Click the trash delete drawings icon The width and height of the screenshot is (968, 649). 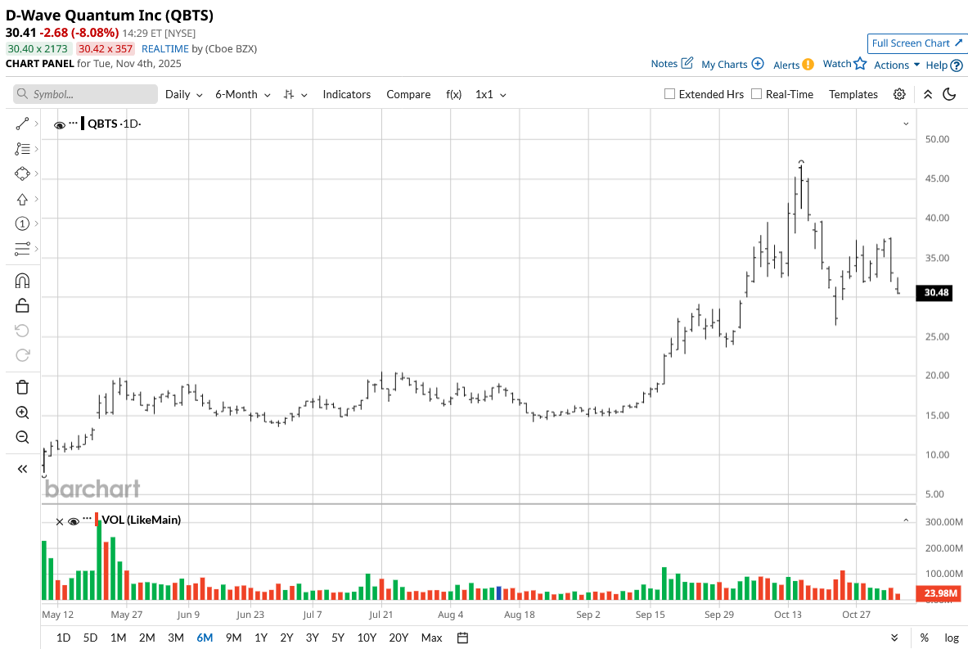22,387
